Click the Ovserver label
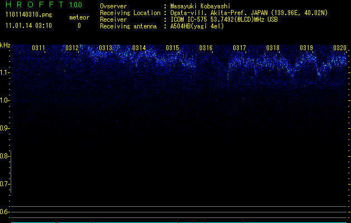 click(113, 6)
